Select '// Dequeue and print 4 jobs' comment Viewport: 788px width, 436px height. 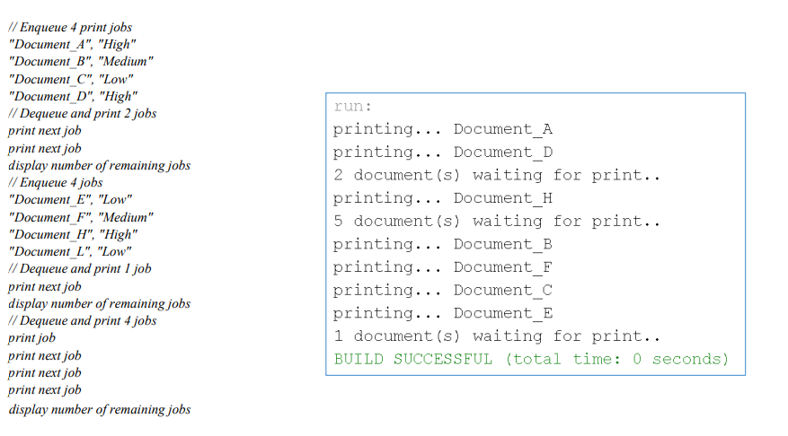coord(83,321)
